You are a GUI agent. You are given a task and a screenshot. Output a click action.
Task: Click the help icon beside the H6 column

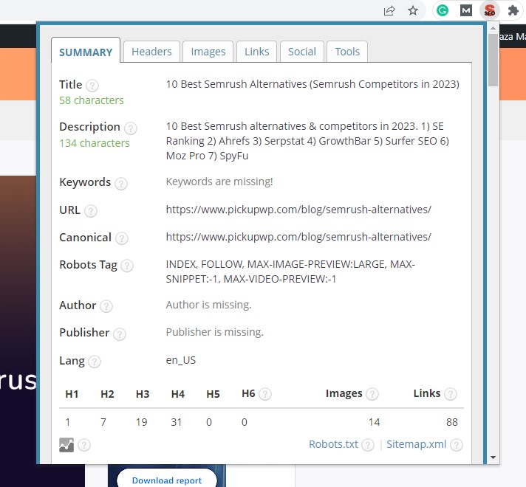pos(265,394)
